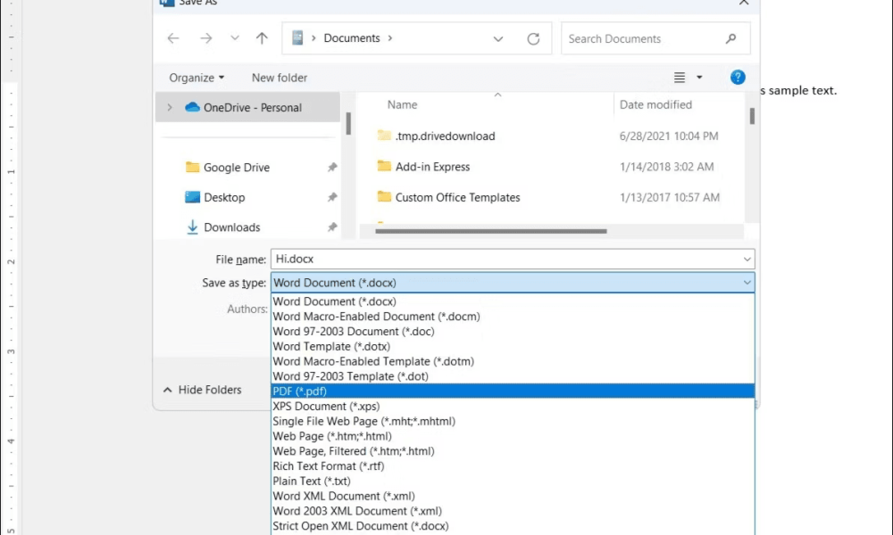Choose Rich Text Format (*.rtf)
The width and height of the screenshot is (893, 535).
pos(513,466)
